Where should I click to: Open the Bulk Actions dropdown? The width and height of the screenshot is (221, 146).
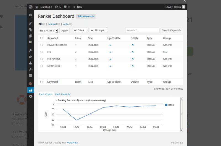point(48,31)
